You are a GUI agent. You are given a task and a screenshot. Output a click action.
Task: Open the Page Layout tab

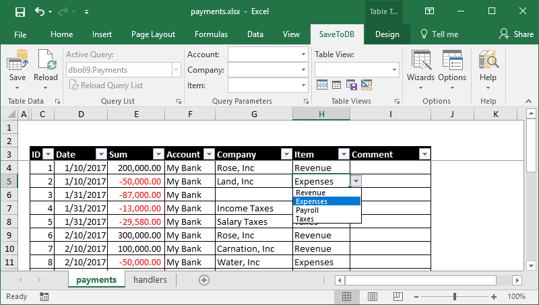pos(154,34)
